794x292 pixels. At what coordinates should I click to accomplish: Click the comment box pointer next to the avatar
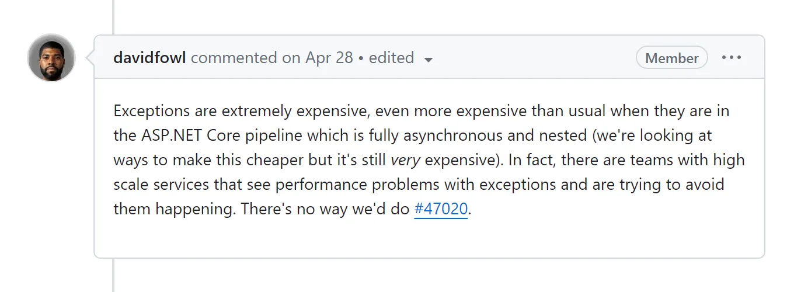90,58
